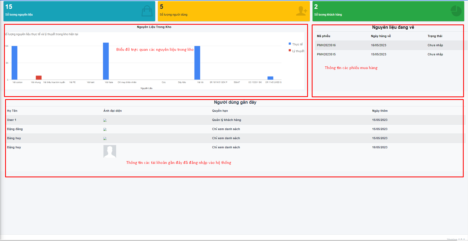The height and width of the screenshot is (241, 468).
Task: Click the date 16/05/2023 in PMH2023516 row
Action: [379, 45]
